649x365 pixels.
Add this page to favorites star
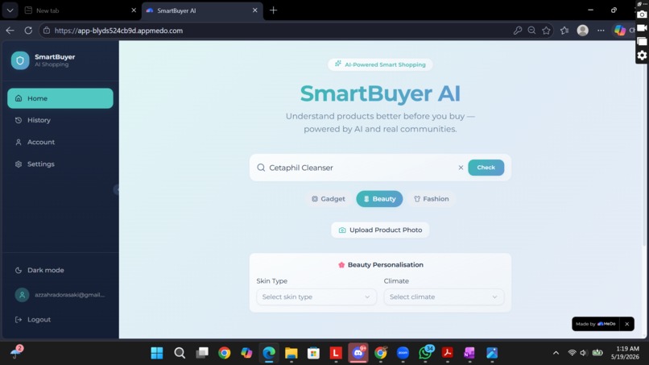(547, 31)
